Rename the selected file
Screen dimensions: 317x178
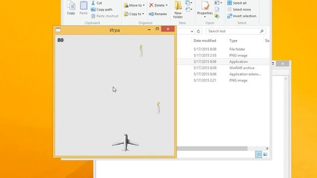click(x=158, y=14)
